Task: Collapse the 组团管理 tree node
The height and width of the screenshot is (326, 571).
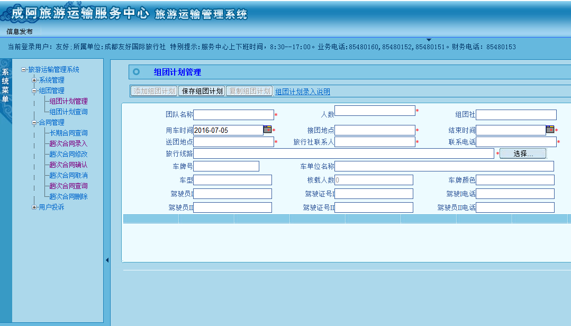Action: pyautogui.click(x=34, y=91)
